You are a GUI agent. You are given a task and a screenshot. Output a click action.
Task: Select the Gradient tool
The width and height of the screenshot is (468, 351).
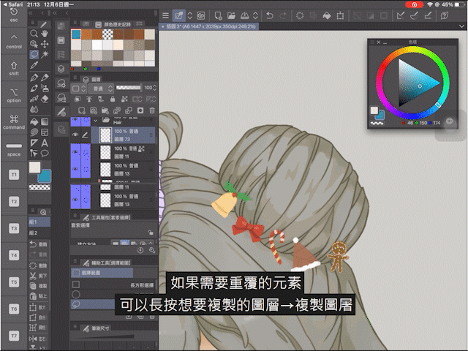coord(45,122)
